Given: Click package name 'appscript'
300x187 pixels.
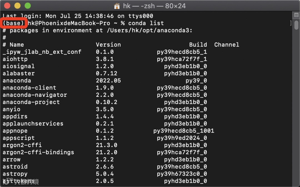Looking at the screenshot, I should tap(19, 138).
